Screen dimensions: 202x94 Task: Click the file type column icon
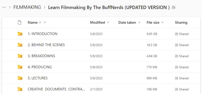point(19,23)
